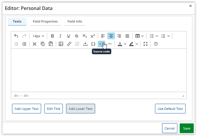Screen dimensions: 197x136
Task: Click the paste clipboard icon
Action: [x=51, y=44]
